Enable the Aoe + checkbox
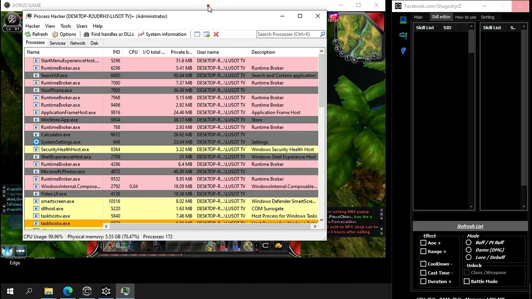 (x=423, y=243)
